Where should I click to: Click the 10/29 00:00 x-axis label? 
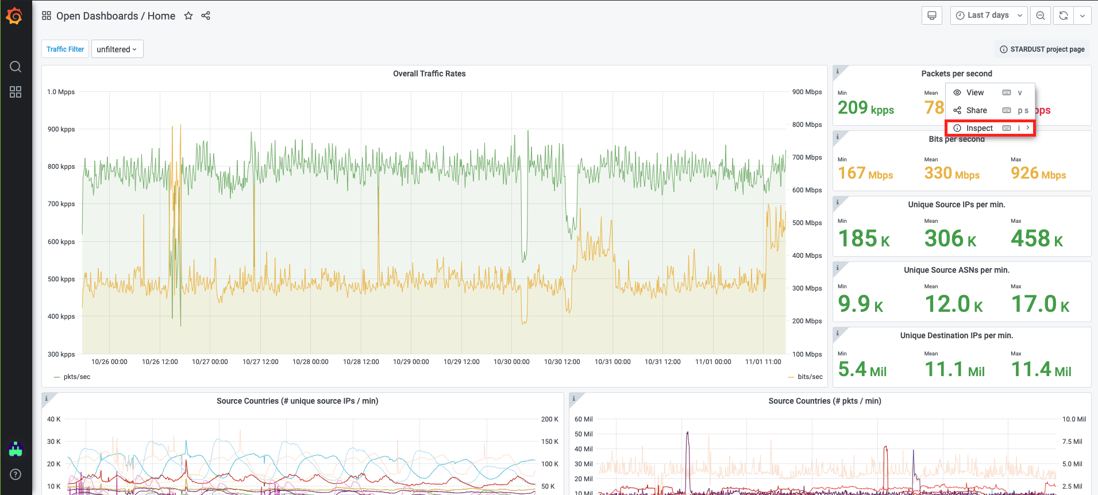[411, 362]
